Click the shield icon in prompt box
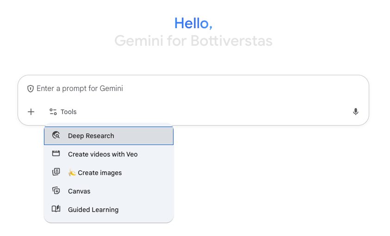This screenshot has width=390, height=236. pos(31,89)
